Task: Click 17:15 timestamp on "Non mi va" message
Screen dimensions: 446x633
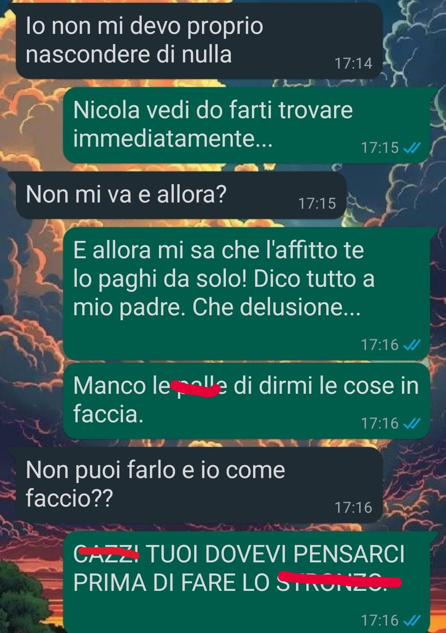Action: point(317,203)
